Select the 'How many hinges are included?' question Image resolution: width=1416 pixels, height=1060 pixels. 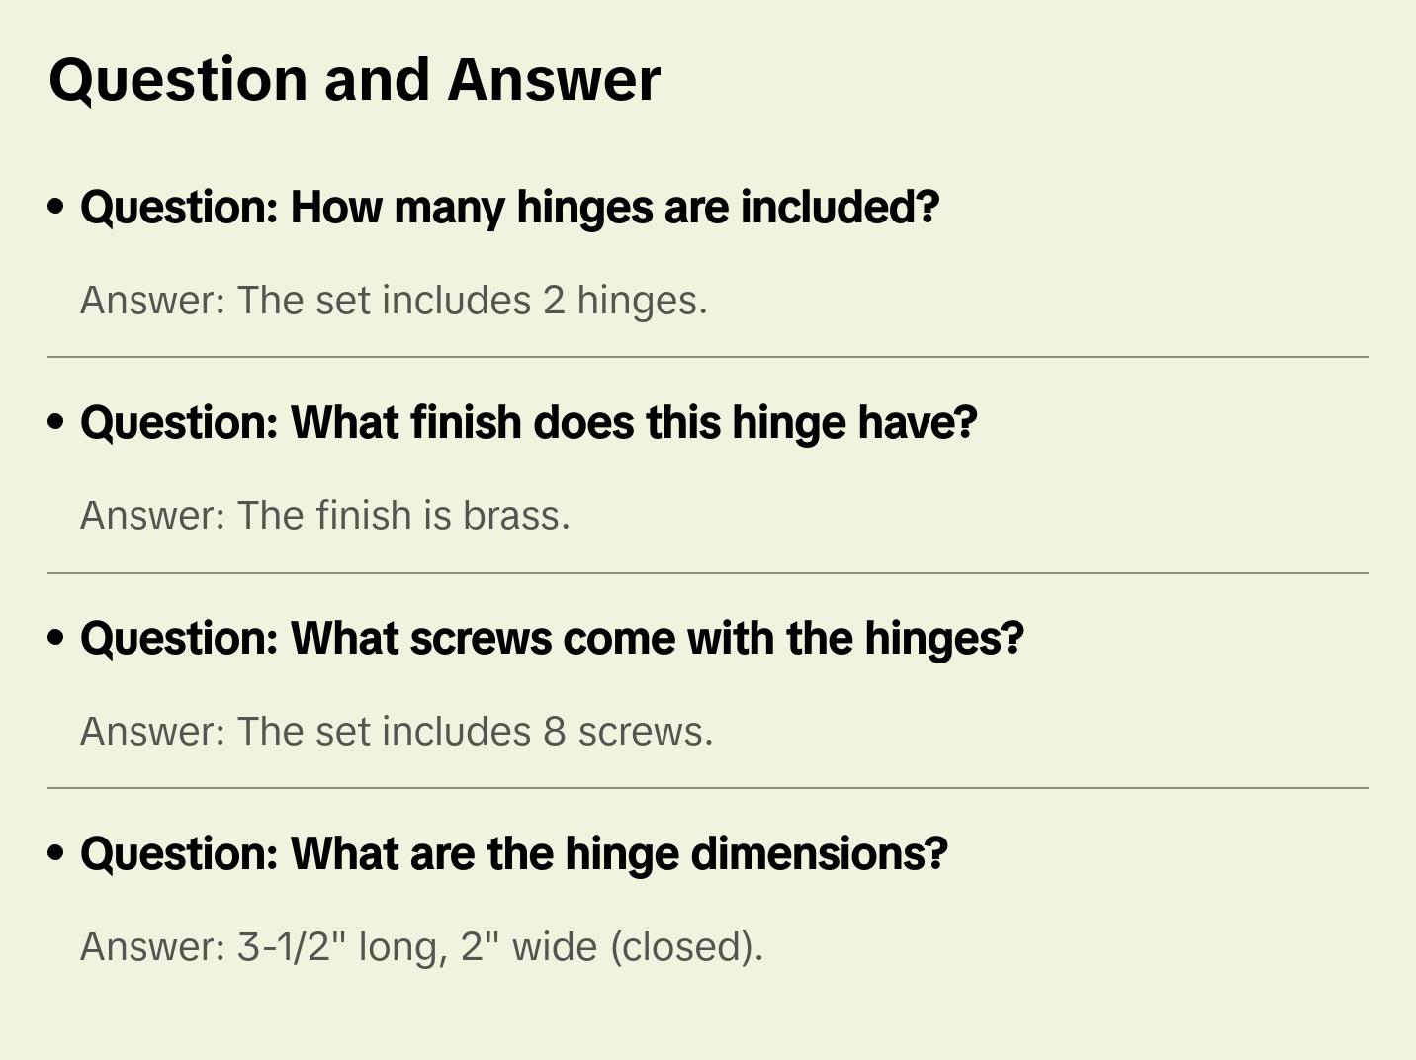pos(509,208)
